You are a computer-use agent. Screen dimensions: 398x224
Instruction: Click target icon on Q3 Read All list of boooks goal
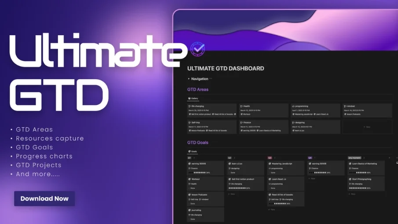[x=270, y=195]
